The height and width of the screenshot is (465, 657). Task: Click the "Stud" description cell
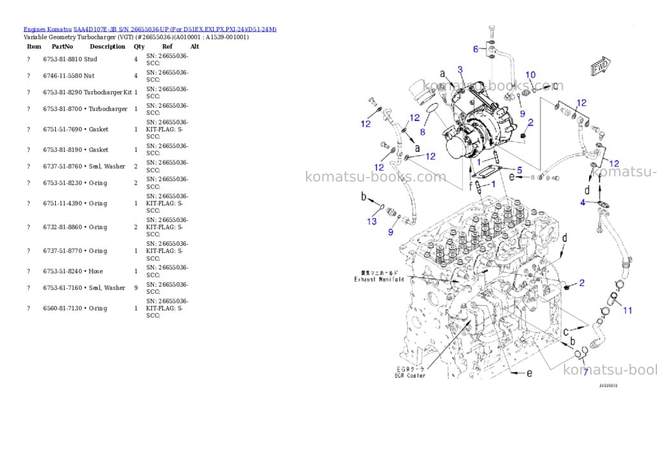tap(90, 60)
